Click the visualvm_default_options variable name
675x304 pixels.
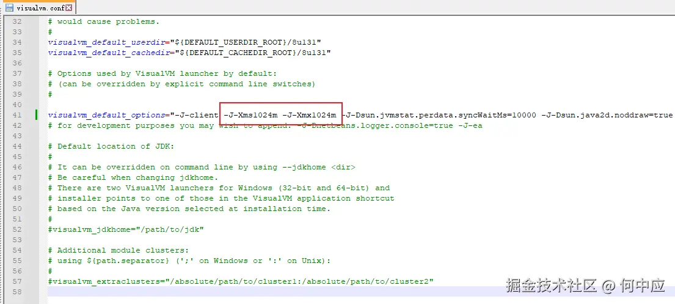106,115
